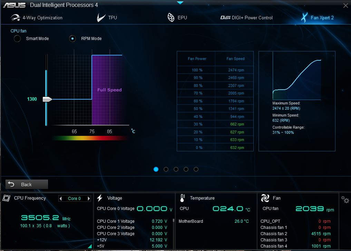
Task: Click the Voltage panel scrollbar
Action: click(174, 220)
